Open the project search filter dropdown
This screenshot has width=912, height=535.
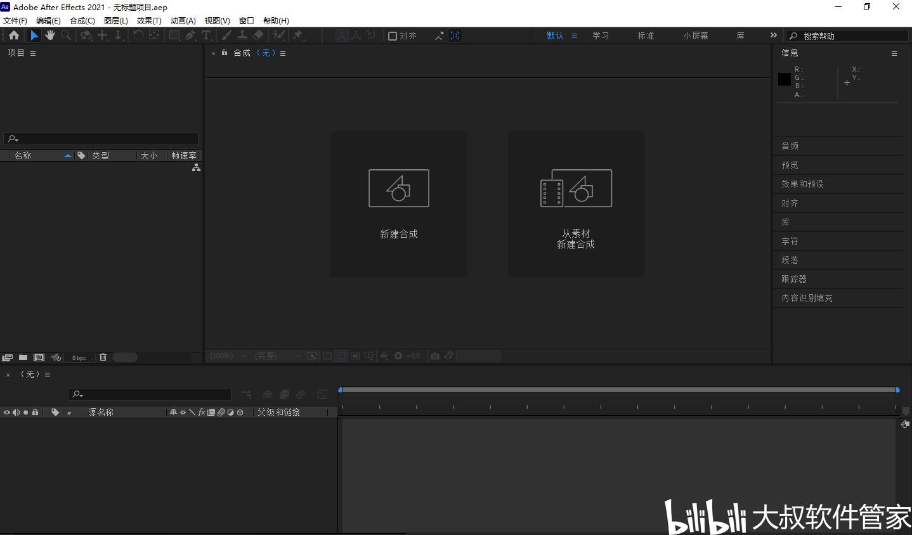(x=13, y=139)
